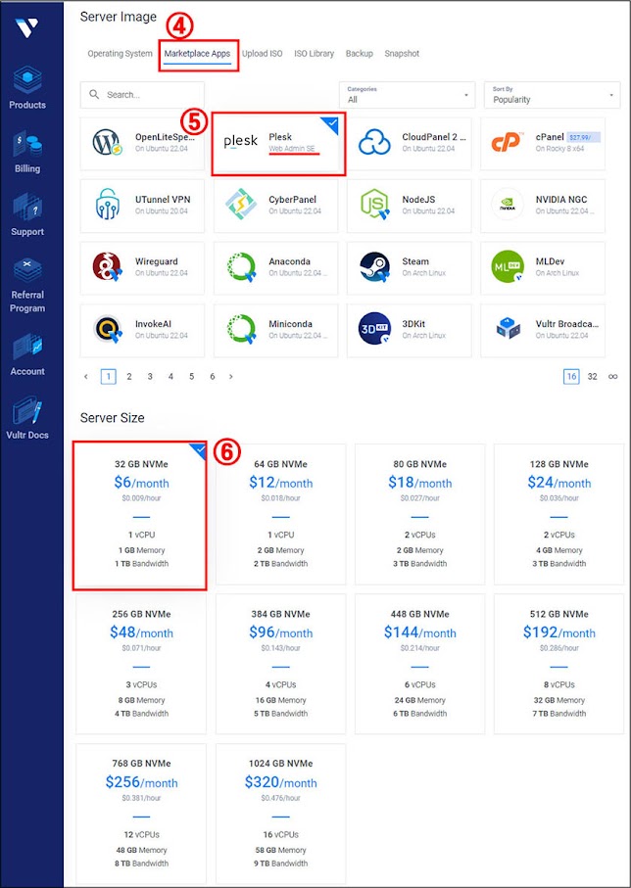Focus the app Search input field
The height and width of the screenshot is (888, 631).
142,95
